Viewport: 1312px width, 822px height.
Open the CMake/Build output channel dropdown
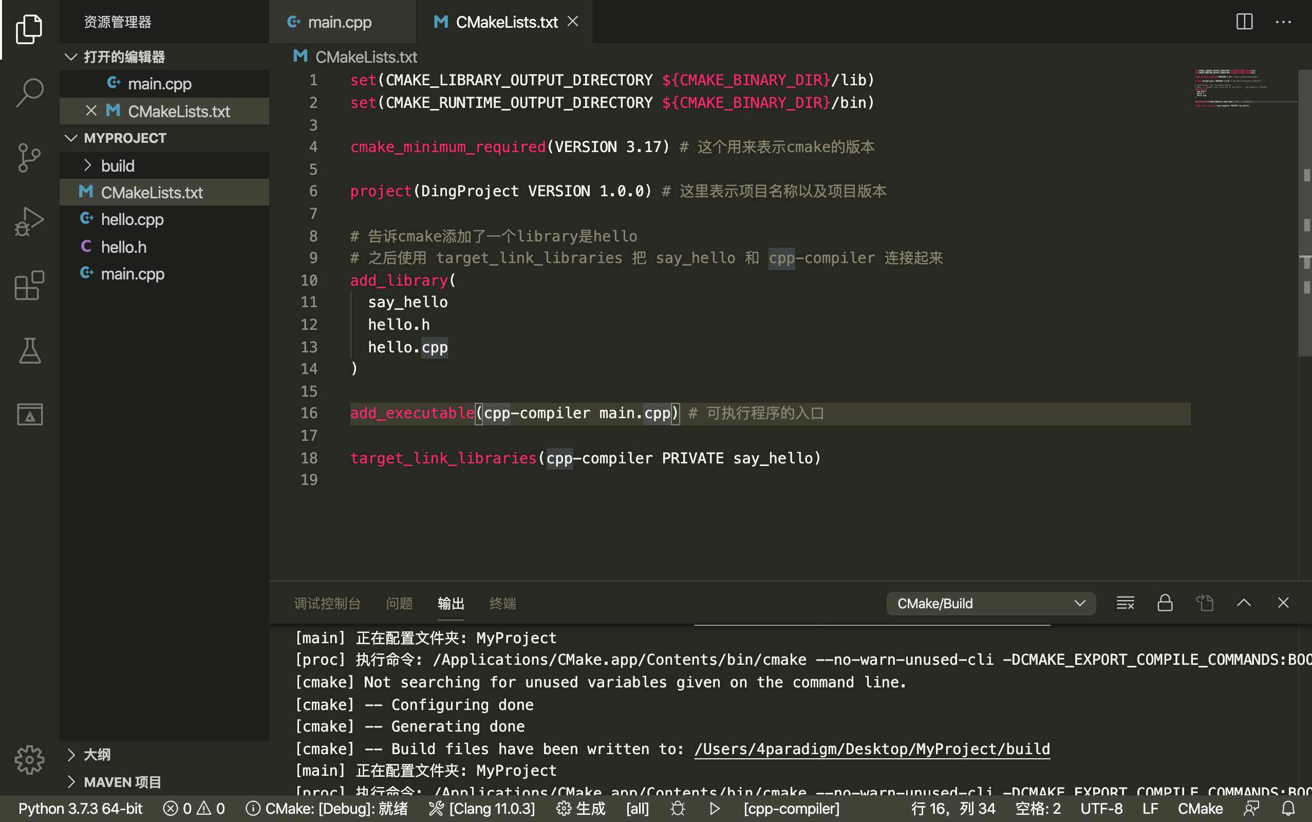(x=990, y=604)
